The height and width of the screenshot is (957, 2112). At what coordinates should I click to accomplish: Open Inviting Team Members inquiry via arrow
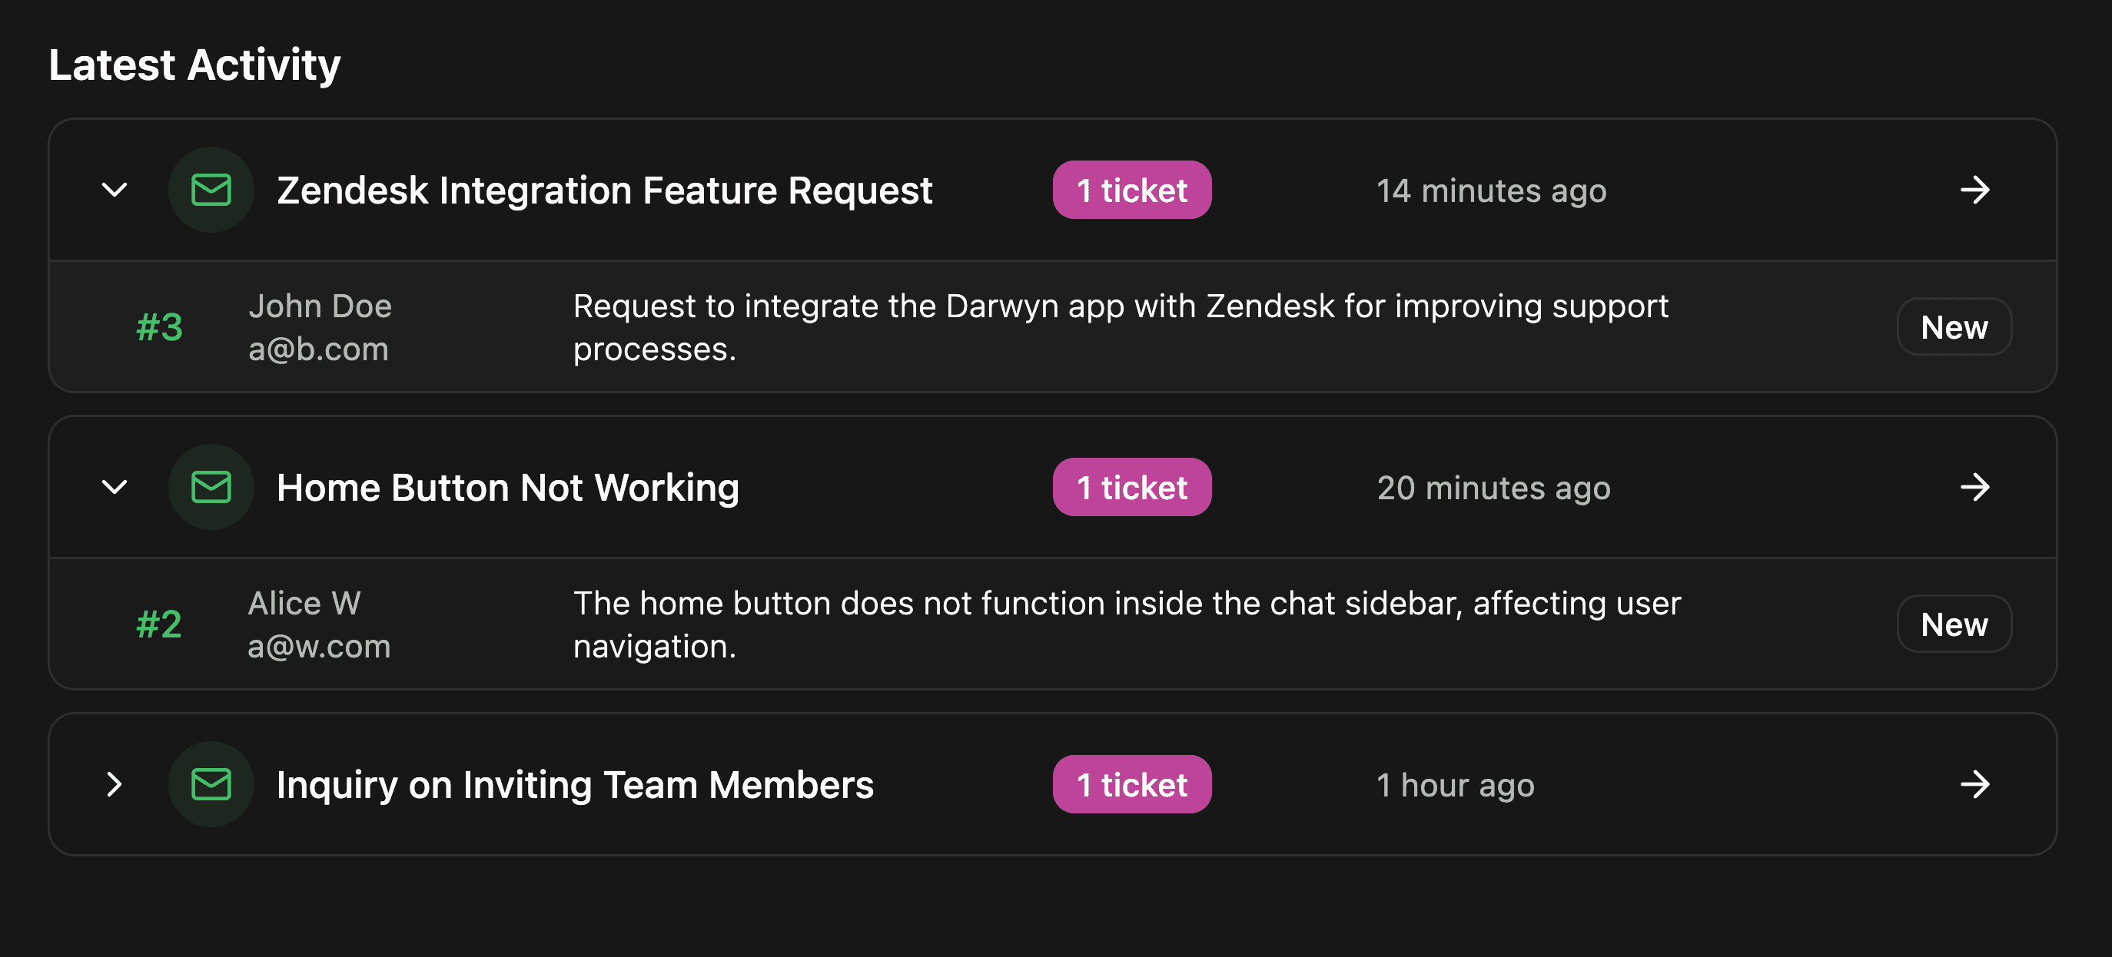[1974, 785]
